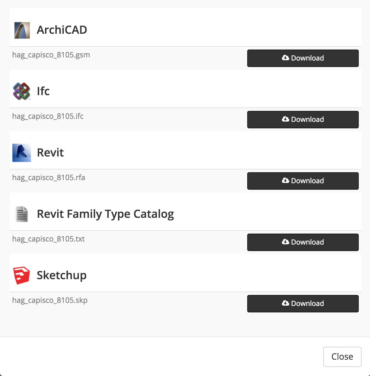The width and height of the screenshot is (370, 376).
Task: Click the Sketchup section heading
Action: tap(62, 275)
